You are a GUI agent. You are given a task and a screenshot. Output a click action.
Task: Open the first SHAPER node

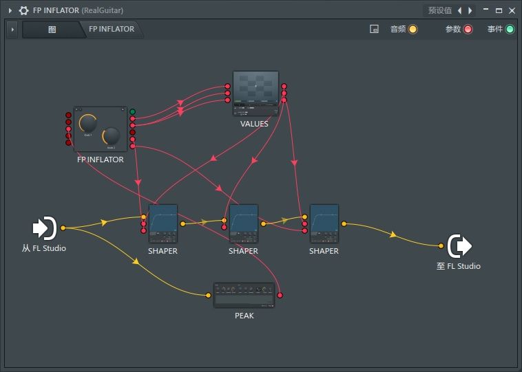pyautogui.click(x=163, y=223)
